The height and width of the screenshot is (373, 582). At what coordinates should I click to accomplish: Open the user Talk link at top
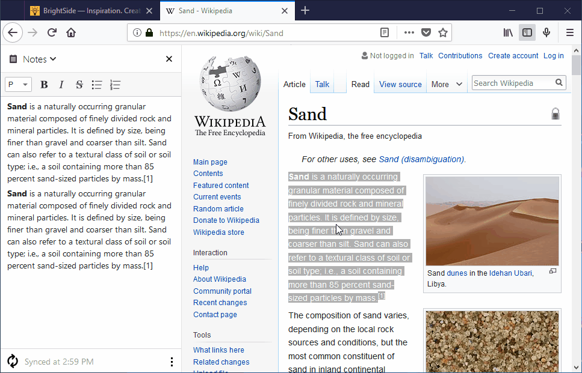(x=426, y=56)
